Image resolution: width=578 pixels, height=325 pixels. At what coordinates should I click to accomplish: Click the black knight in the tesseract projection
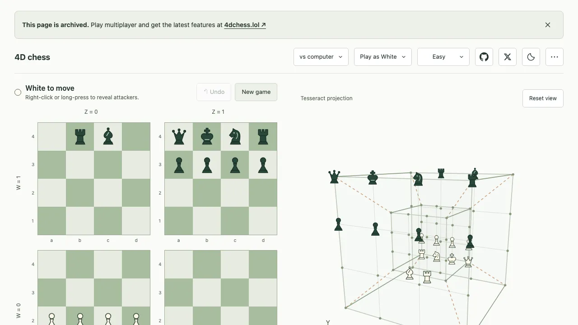(418, 179)
